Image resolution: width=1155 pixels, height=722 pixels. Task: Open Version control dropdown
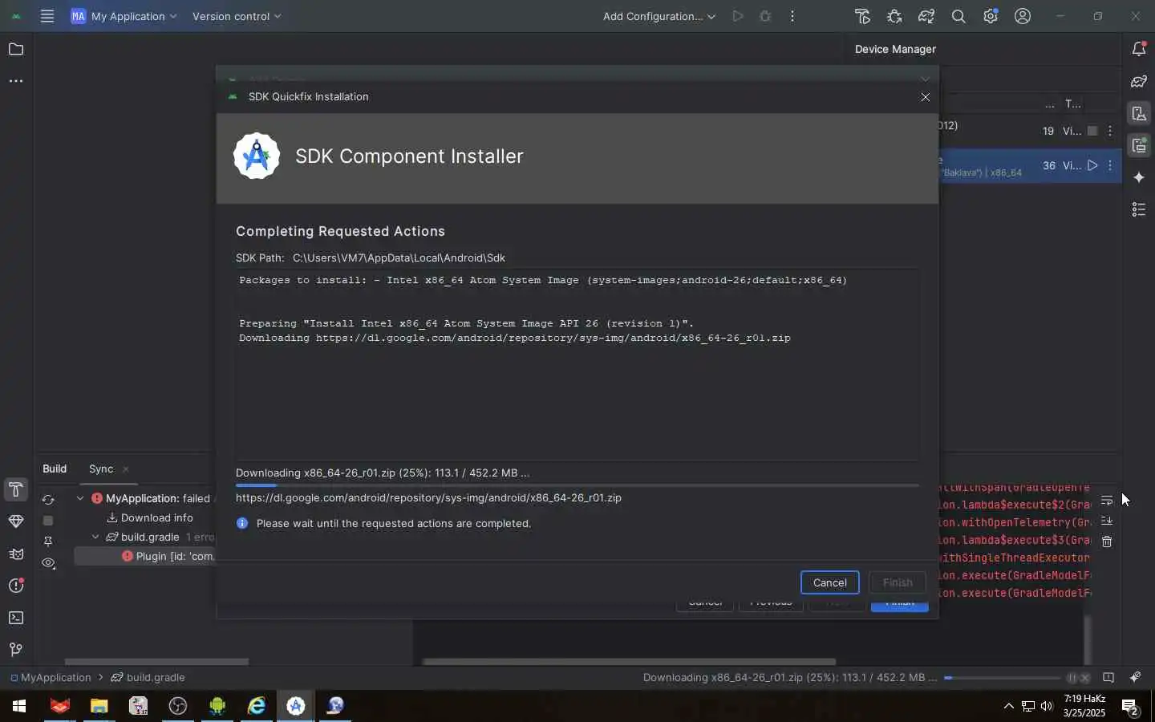tap(237, 16)
